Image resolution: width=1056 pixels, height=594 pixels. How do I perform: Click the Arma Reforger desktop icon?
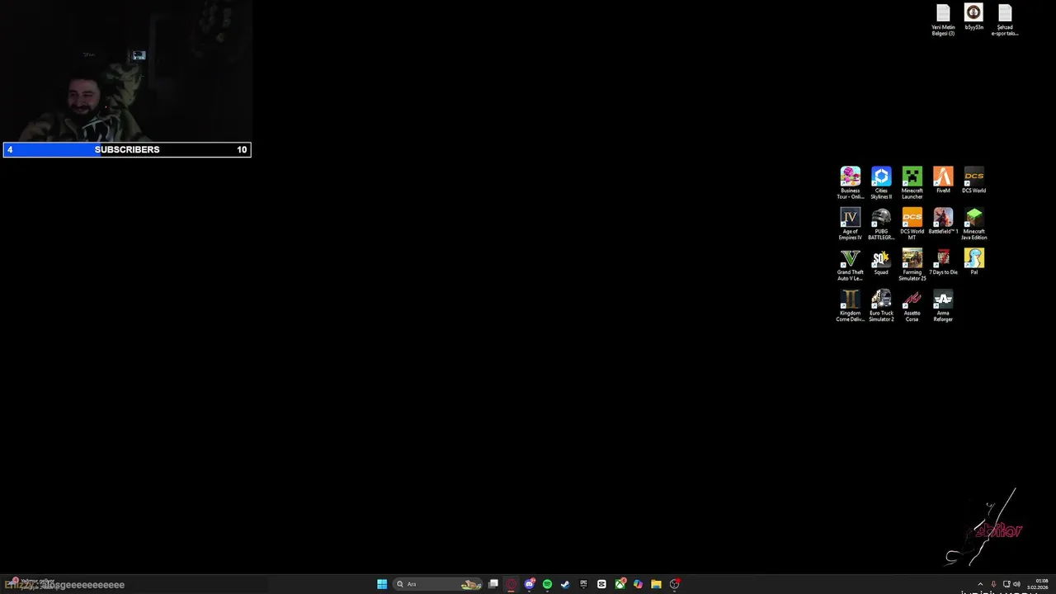[x=943, y=305]
